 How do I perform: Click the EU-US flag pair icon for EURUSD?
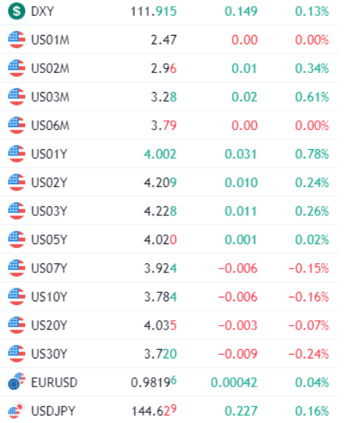17,382
